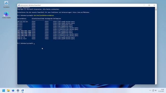
Task: Maximize the PowerShell window
Action: 149,5
